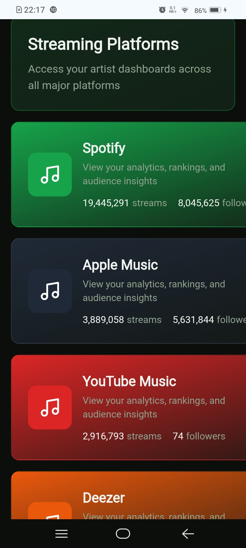The width and height of the screenshot is (246, 548).
Task: Tap the notification count badge in status bar
Action: [x=53, y=10]
